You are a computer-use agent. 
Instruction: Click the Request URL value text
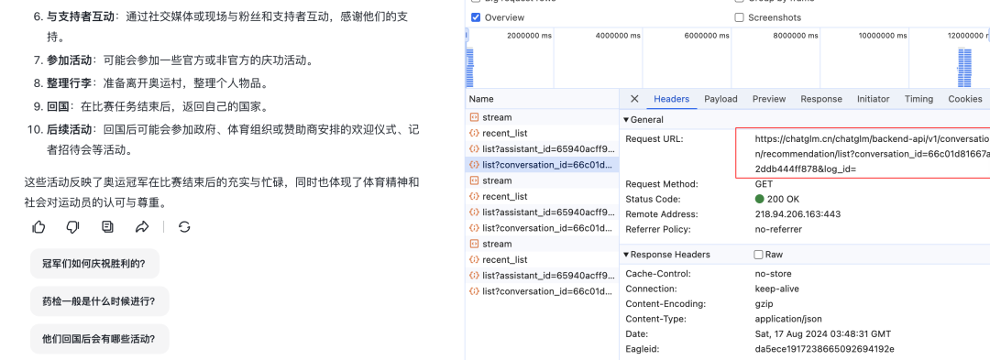tap(872, 154)
